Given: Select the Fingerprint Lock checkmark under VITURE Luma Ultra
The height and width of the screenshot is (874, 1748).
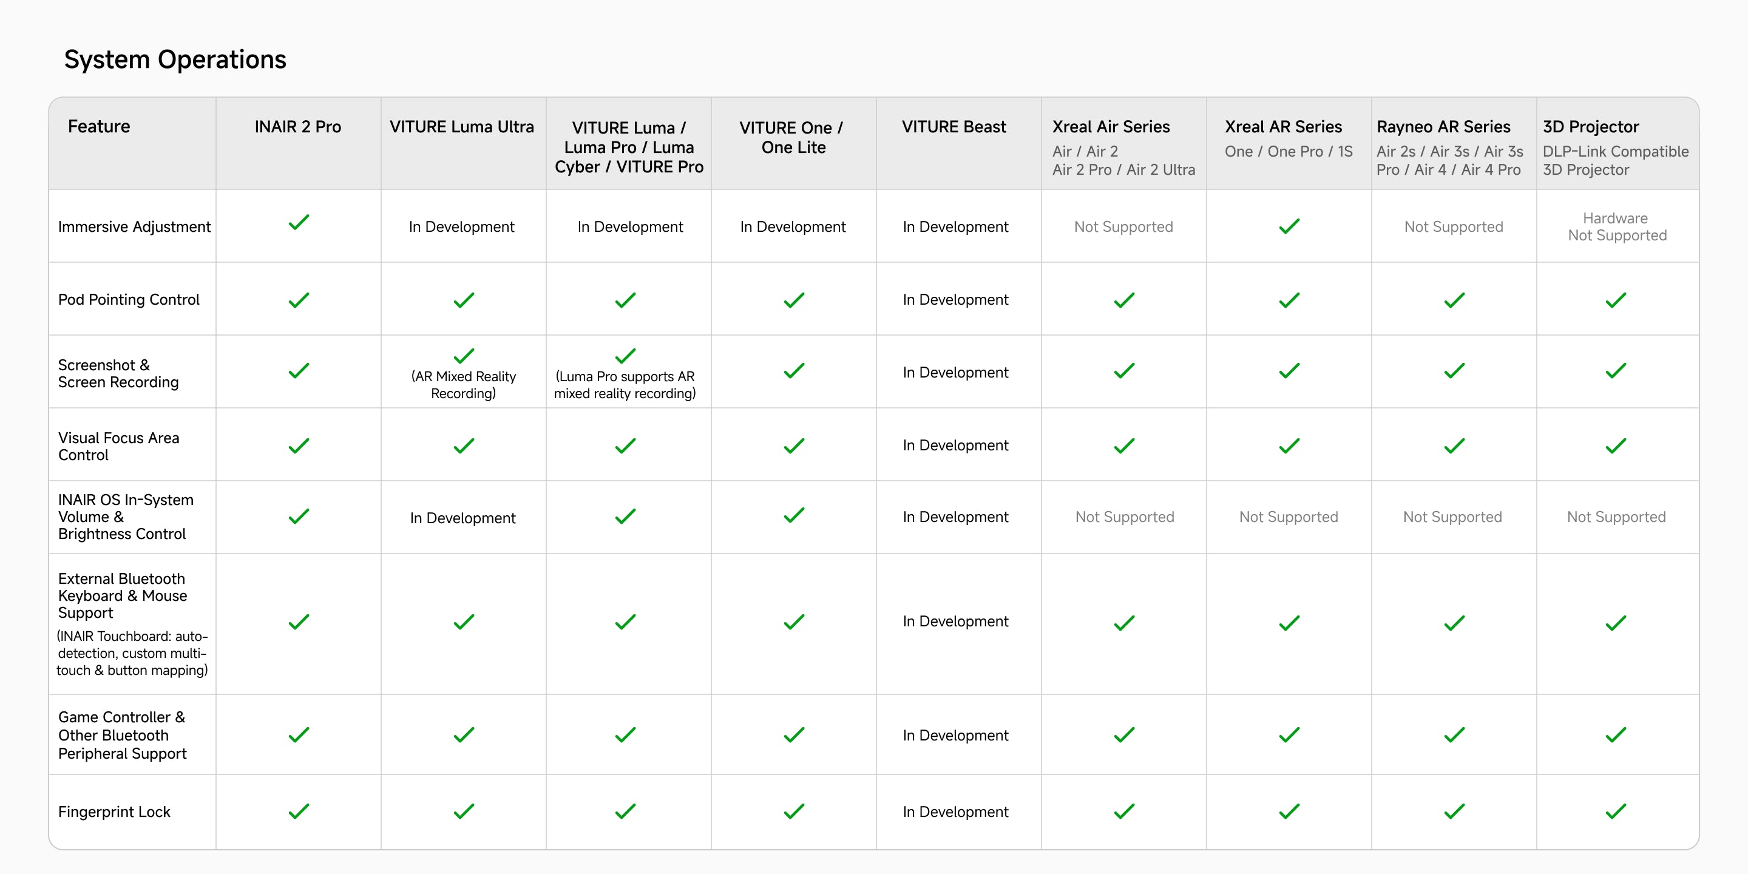Looking at the screenshot, I should coord(464,811).
